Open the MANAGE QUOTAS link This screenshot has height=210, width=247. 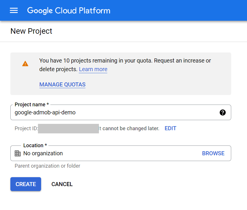point(62,85)
